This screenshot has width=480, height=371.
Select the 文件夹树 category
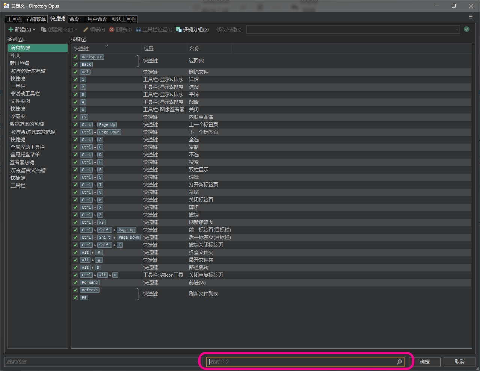[20, 101]
